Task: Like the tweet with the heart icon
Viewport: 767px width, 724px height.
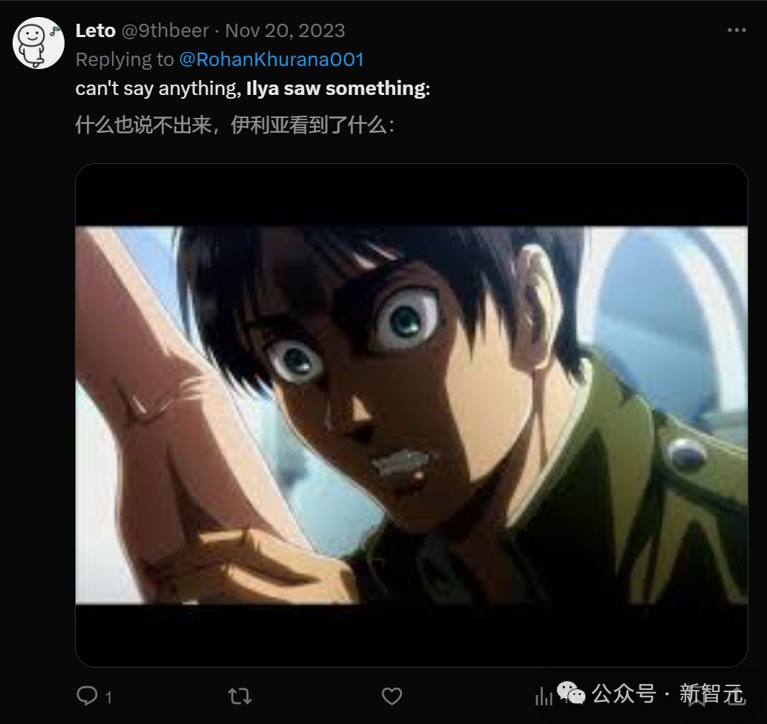Action: [392, 696]
